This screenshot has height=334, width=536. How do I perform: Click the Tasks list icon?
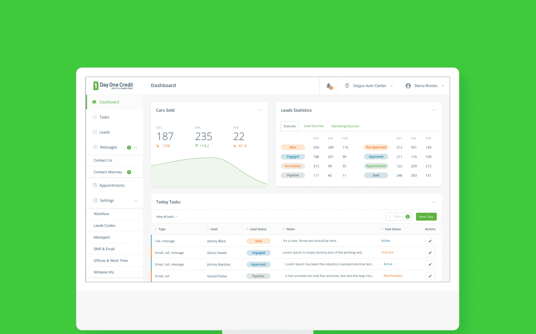click(x=95, y=117)
